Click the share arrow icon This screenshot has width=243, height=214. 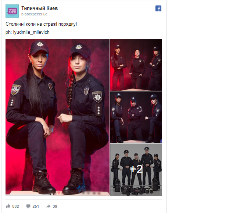pos(49,206)
